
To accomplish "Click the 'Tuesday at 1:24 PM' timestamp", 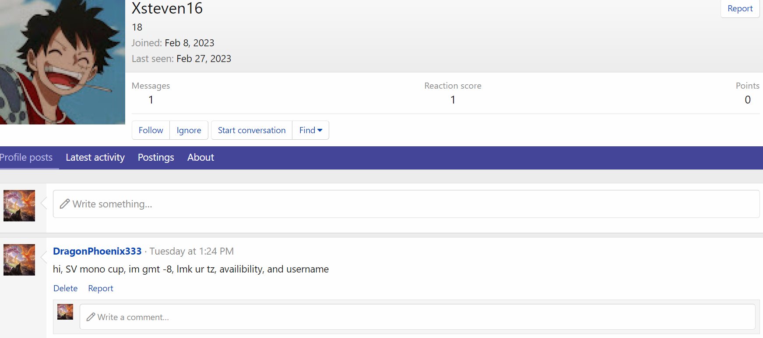I will coord(192,251).
